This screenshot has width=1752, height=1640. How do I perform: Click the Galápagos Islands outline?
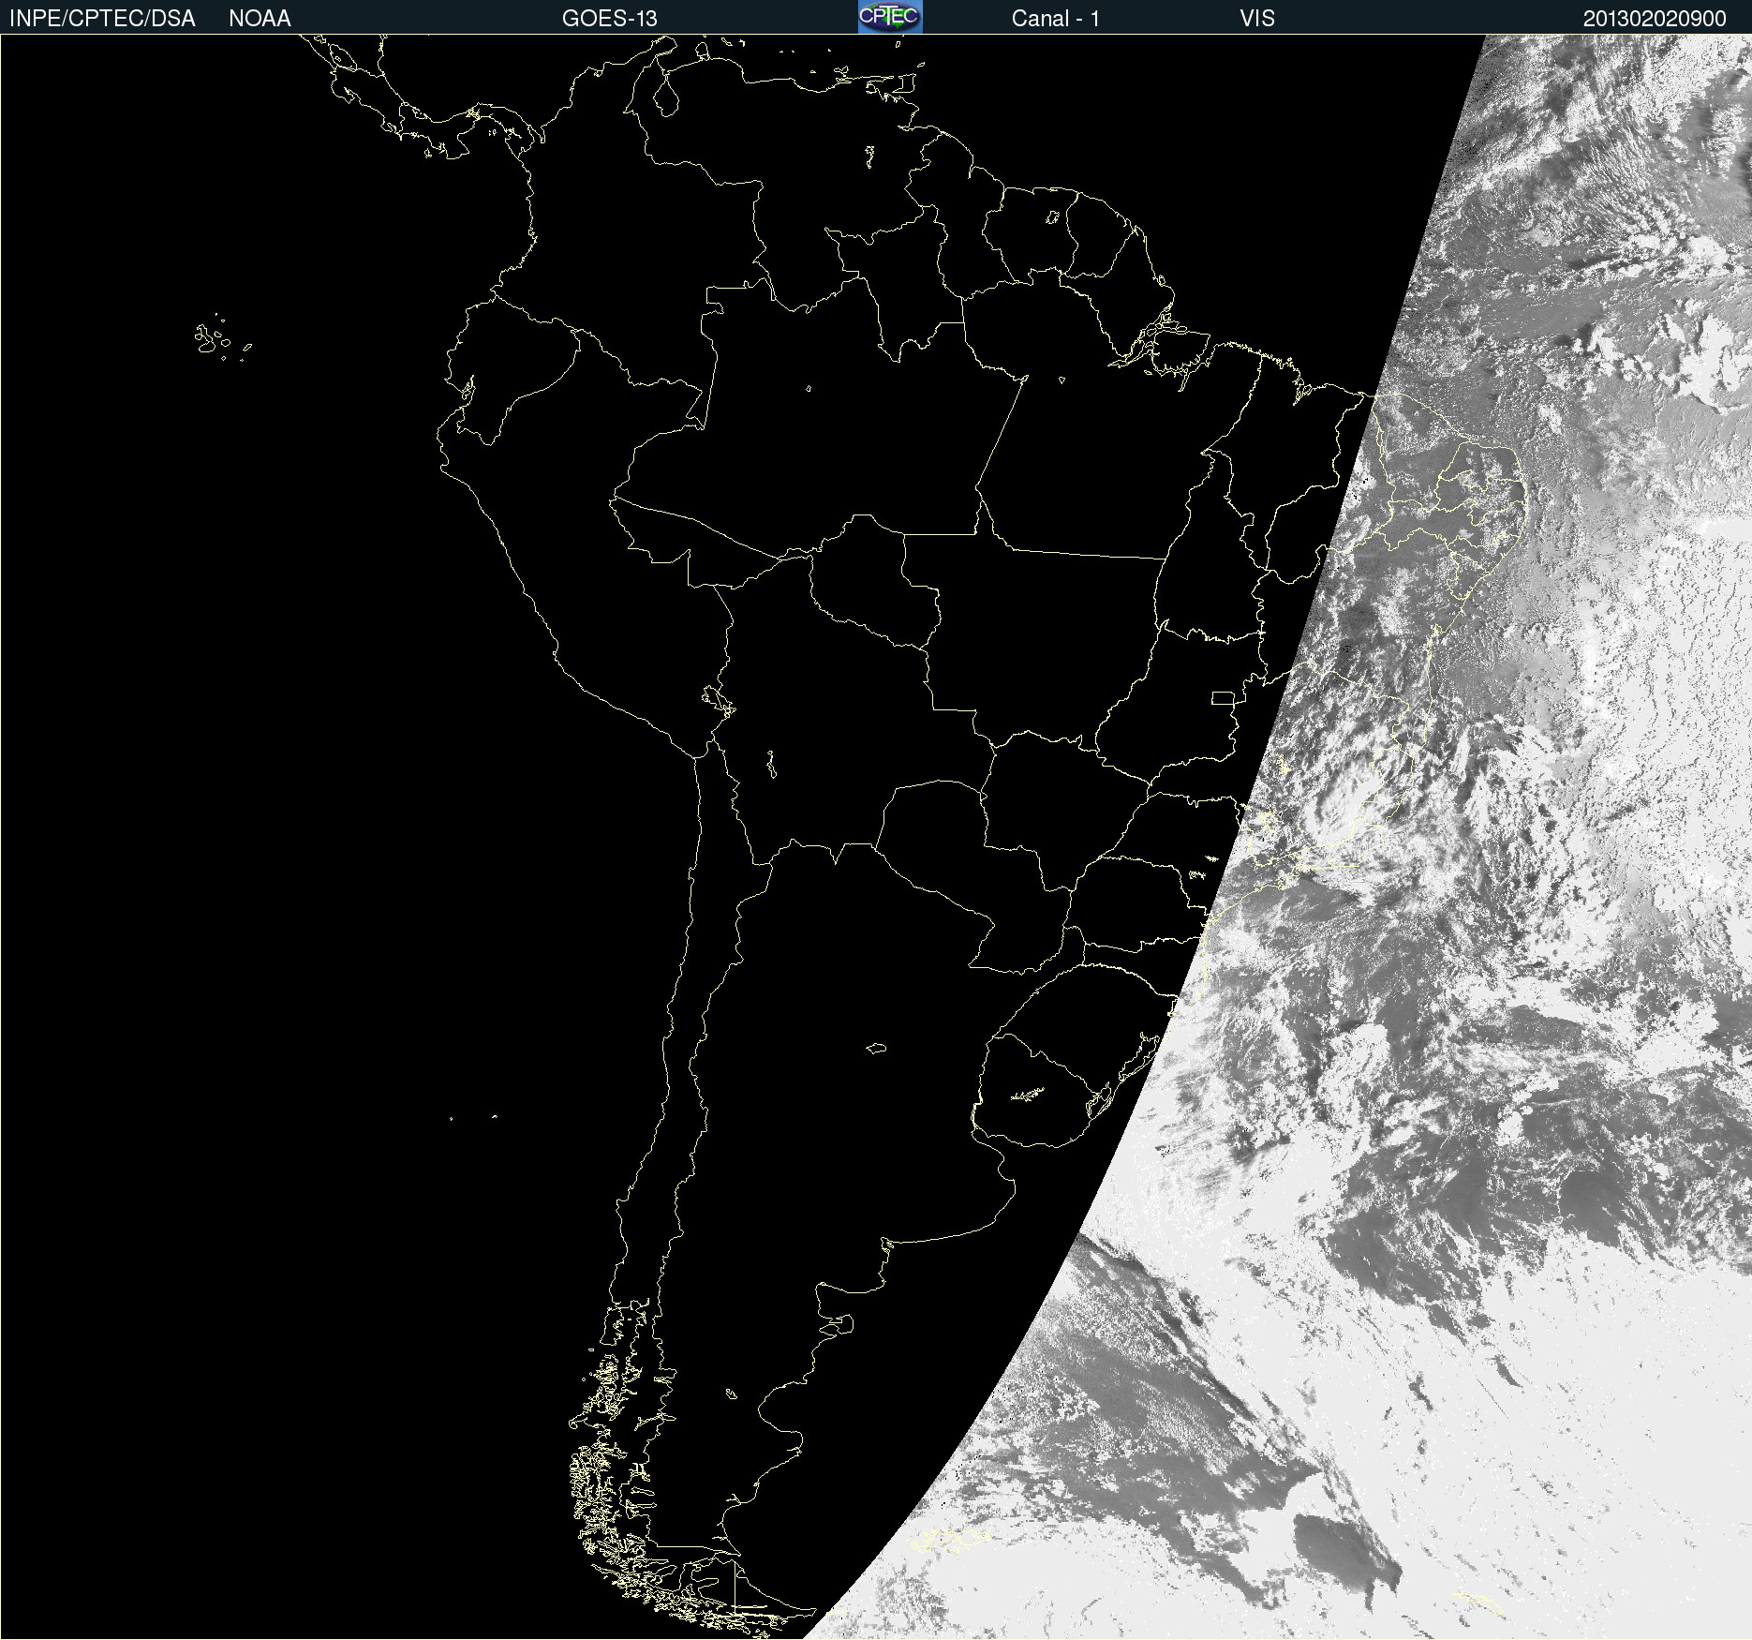[221, 338]
